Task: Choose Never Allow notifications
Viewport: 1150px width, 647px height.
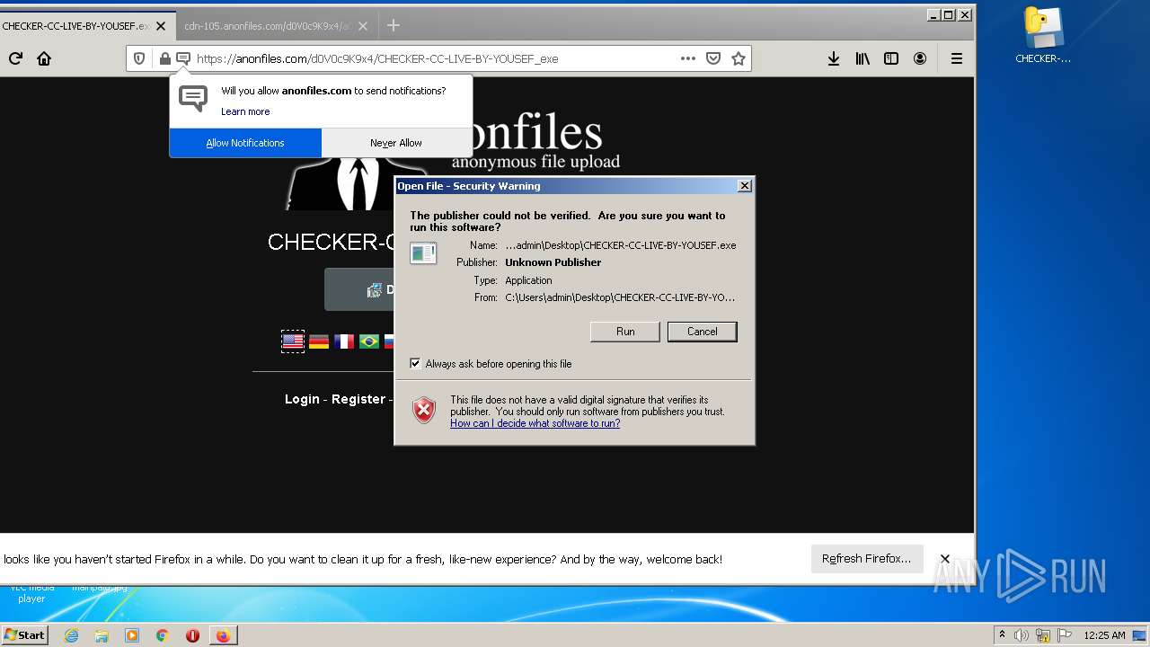Action: coord(396,143)
